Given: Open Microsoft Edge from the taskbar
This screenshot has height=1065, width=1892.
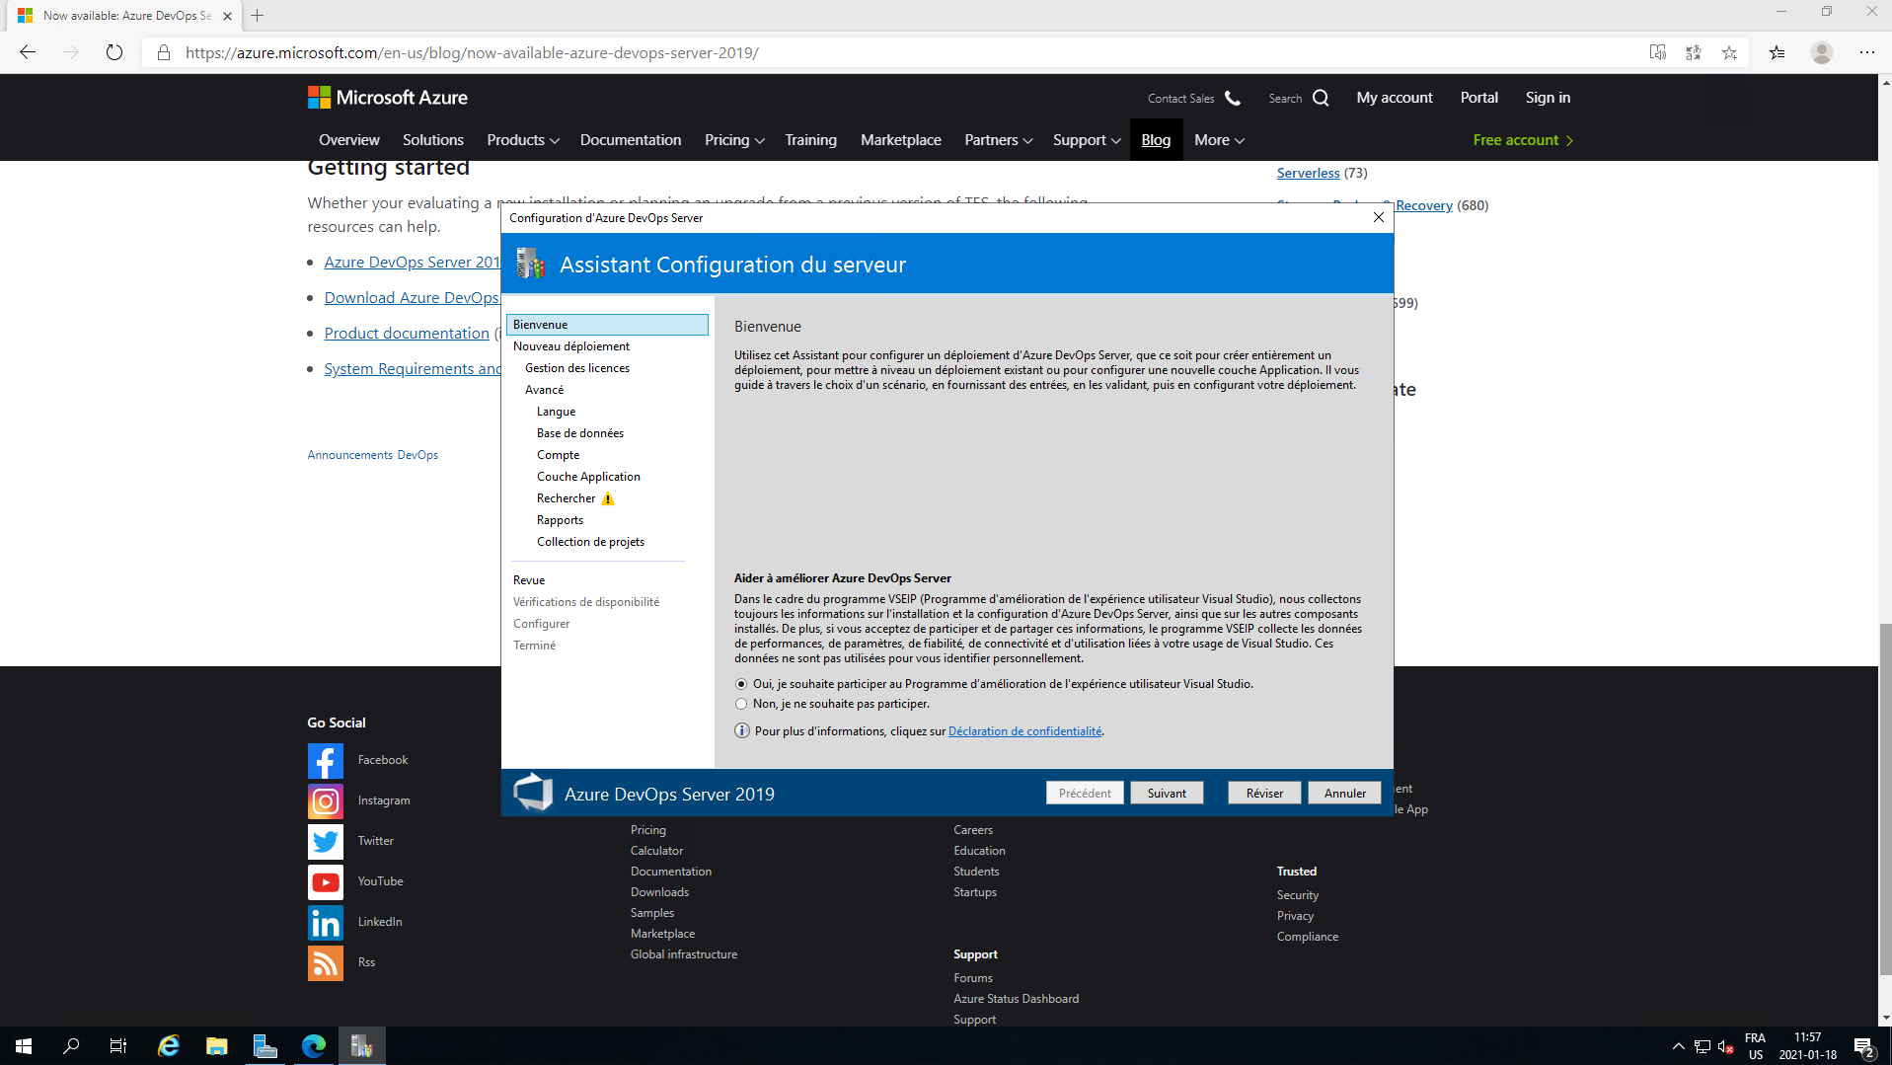Looking at the screenshot, I should [x=314, y=1046].
